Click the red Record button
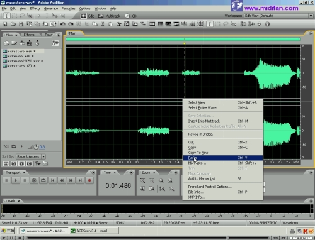315x240 pixels. coord(89,180)
